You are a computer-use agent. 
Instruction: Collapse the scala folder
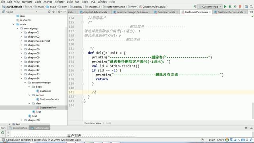point(13,24)
